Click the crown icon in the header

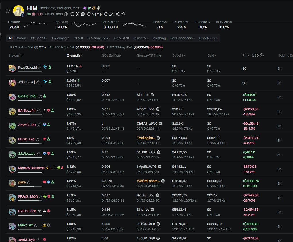point(123,14)
